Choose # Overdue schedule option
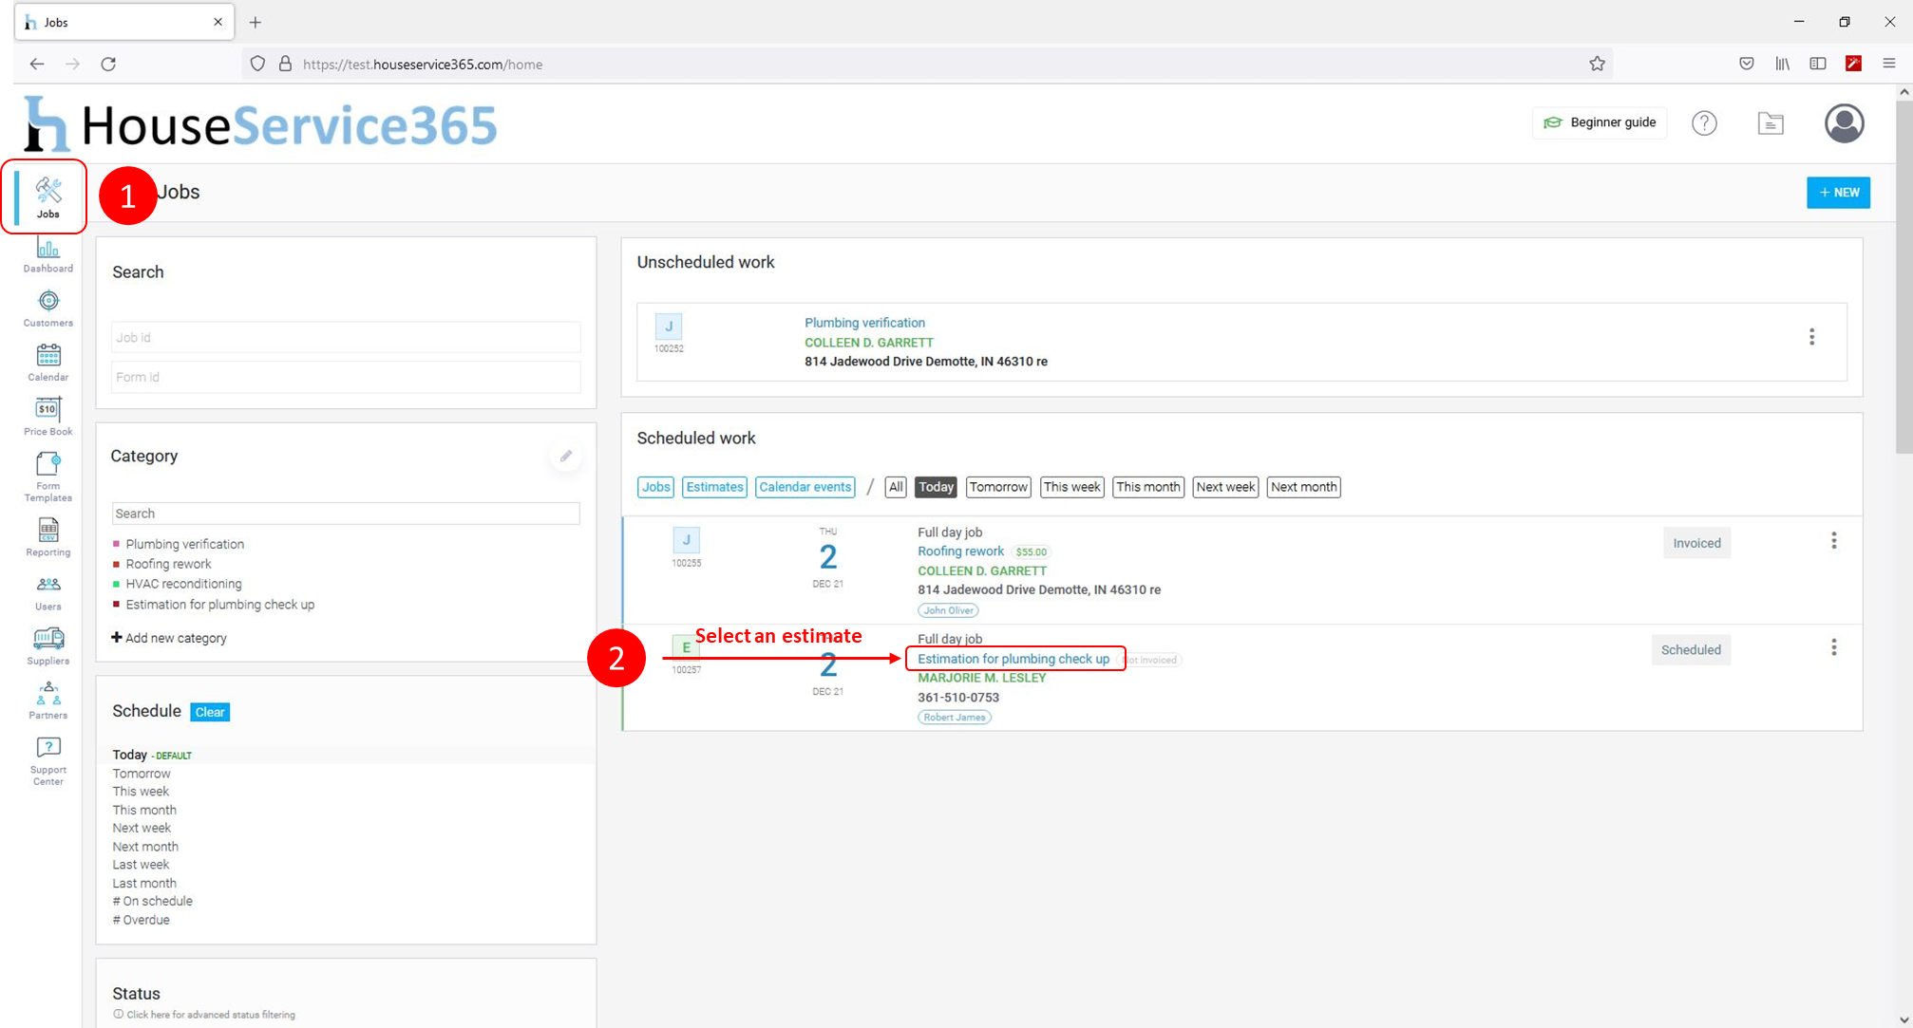1913x1028 pixels. (x=142, y=920)
